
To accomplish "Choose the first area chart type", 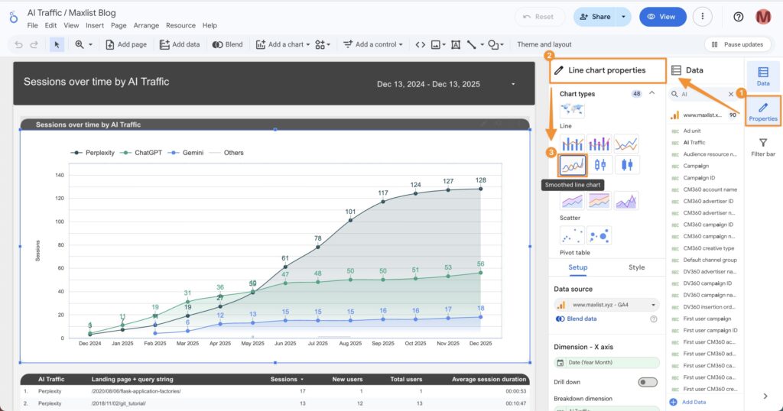I will pos(572,201).
